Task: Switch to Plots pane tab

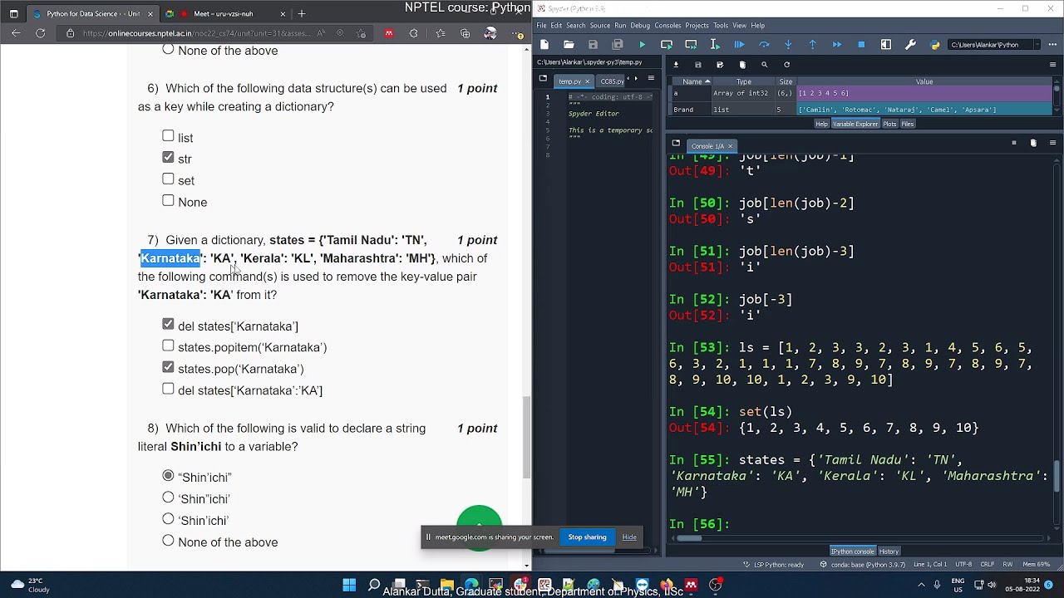Action: point(889,124)
